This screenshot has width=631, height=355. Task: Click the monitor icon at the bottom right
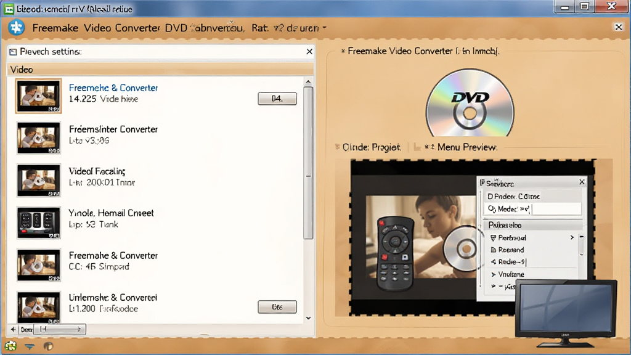[566, 314]
